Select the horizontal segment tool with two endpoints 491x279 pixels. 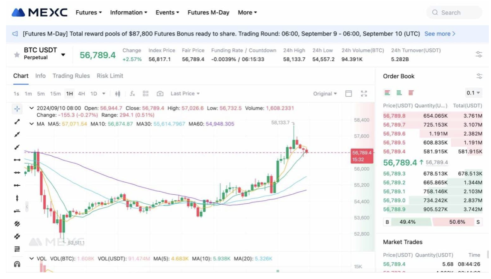pos(17,160)
